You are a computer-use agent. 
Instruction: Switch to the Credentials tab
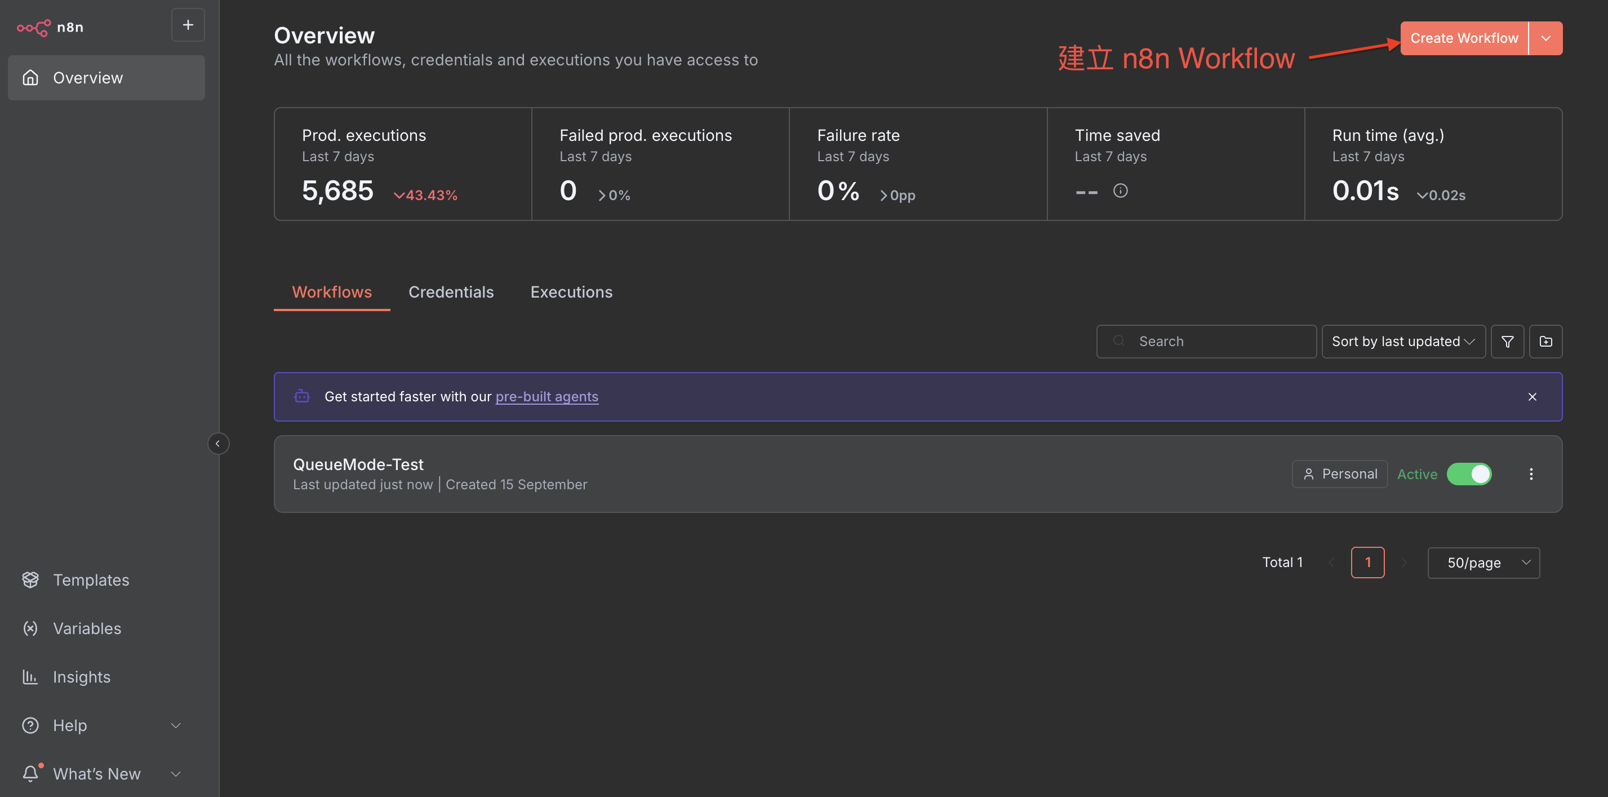[451, 292]
